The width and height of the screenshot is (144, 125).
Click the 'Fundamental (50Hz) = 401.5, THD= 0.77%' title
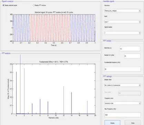pyautogui.click(x=54, y=62)
